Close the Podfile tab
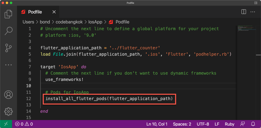The image size is (261, 128). [x=54, y=12]
